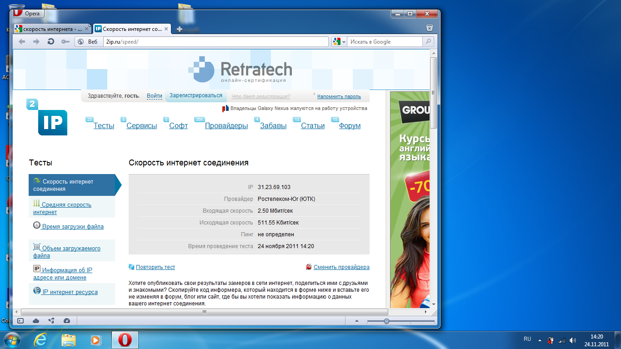
Task: Open the Opera Turbo speedometer icon
Action: [x=67, y=321]
